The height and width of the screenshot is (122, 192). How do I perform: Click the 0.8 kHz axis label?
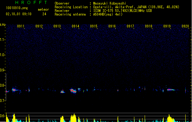click(2, 85)
